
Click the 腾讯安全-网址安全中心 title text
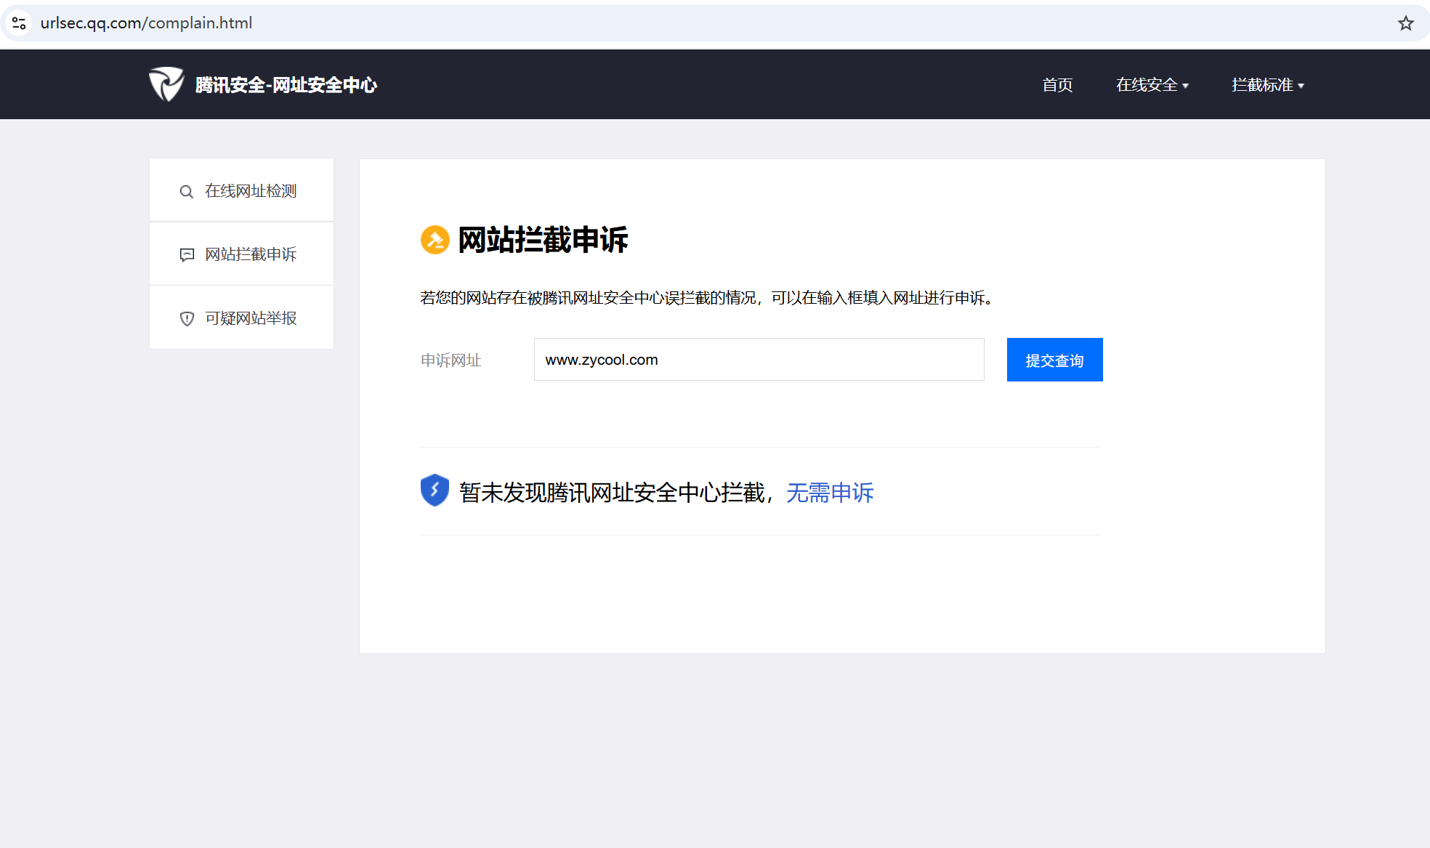coord(286,85)
